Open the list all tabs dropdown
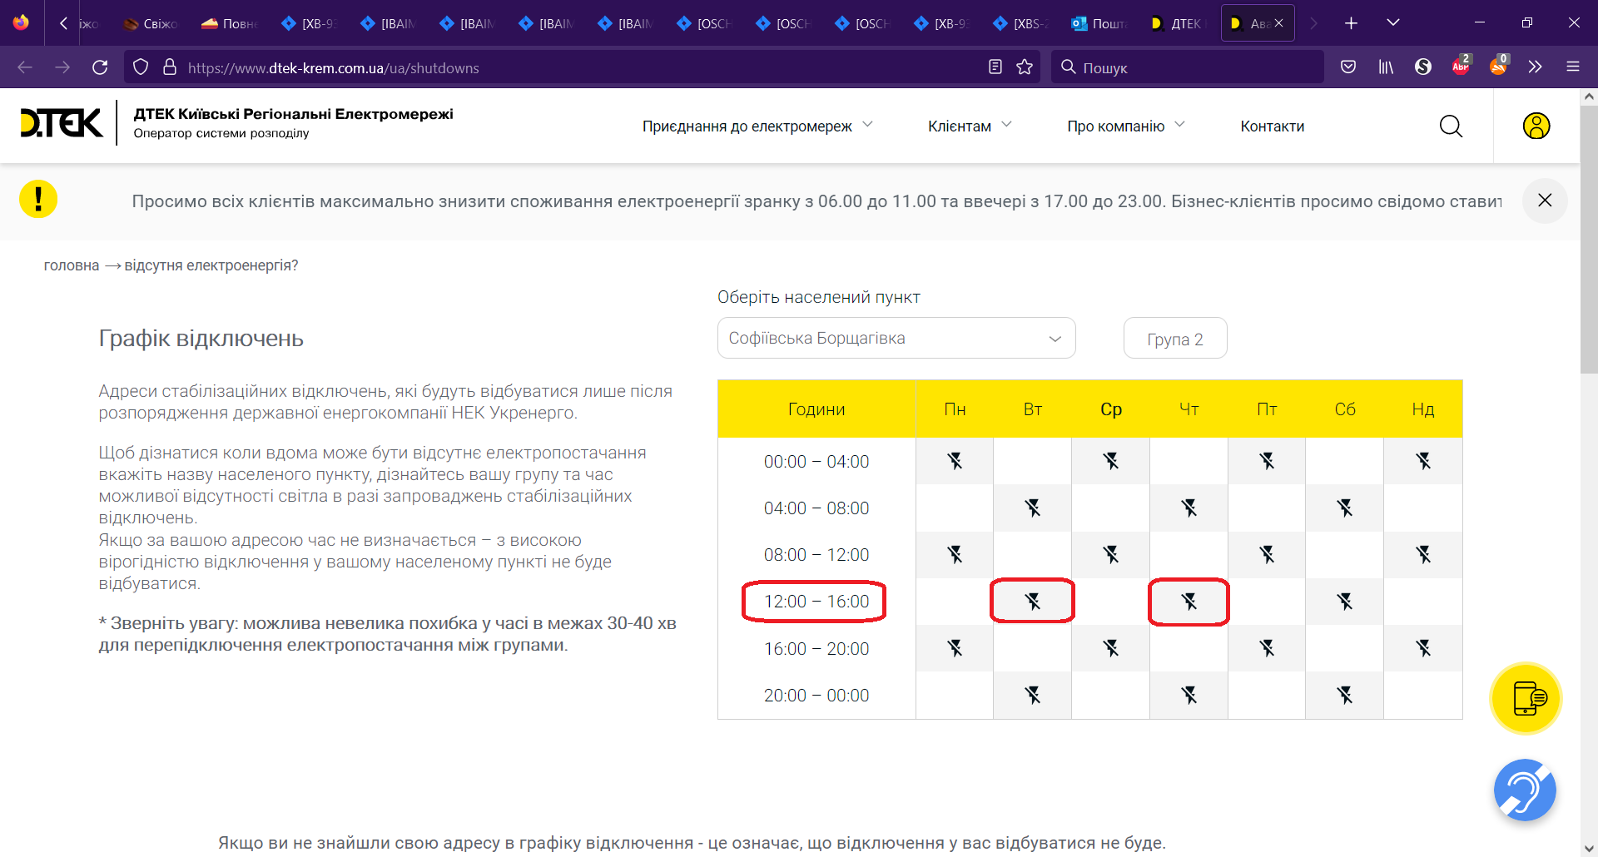The height and width of the screenshot is (857, 1598). point(1392,23)
